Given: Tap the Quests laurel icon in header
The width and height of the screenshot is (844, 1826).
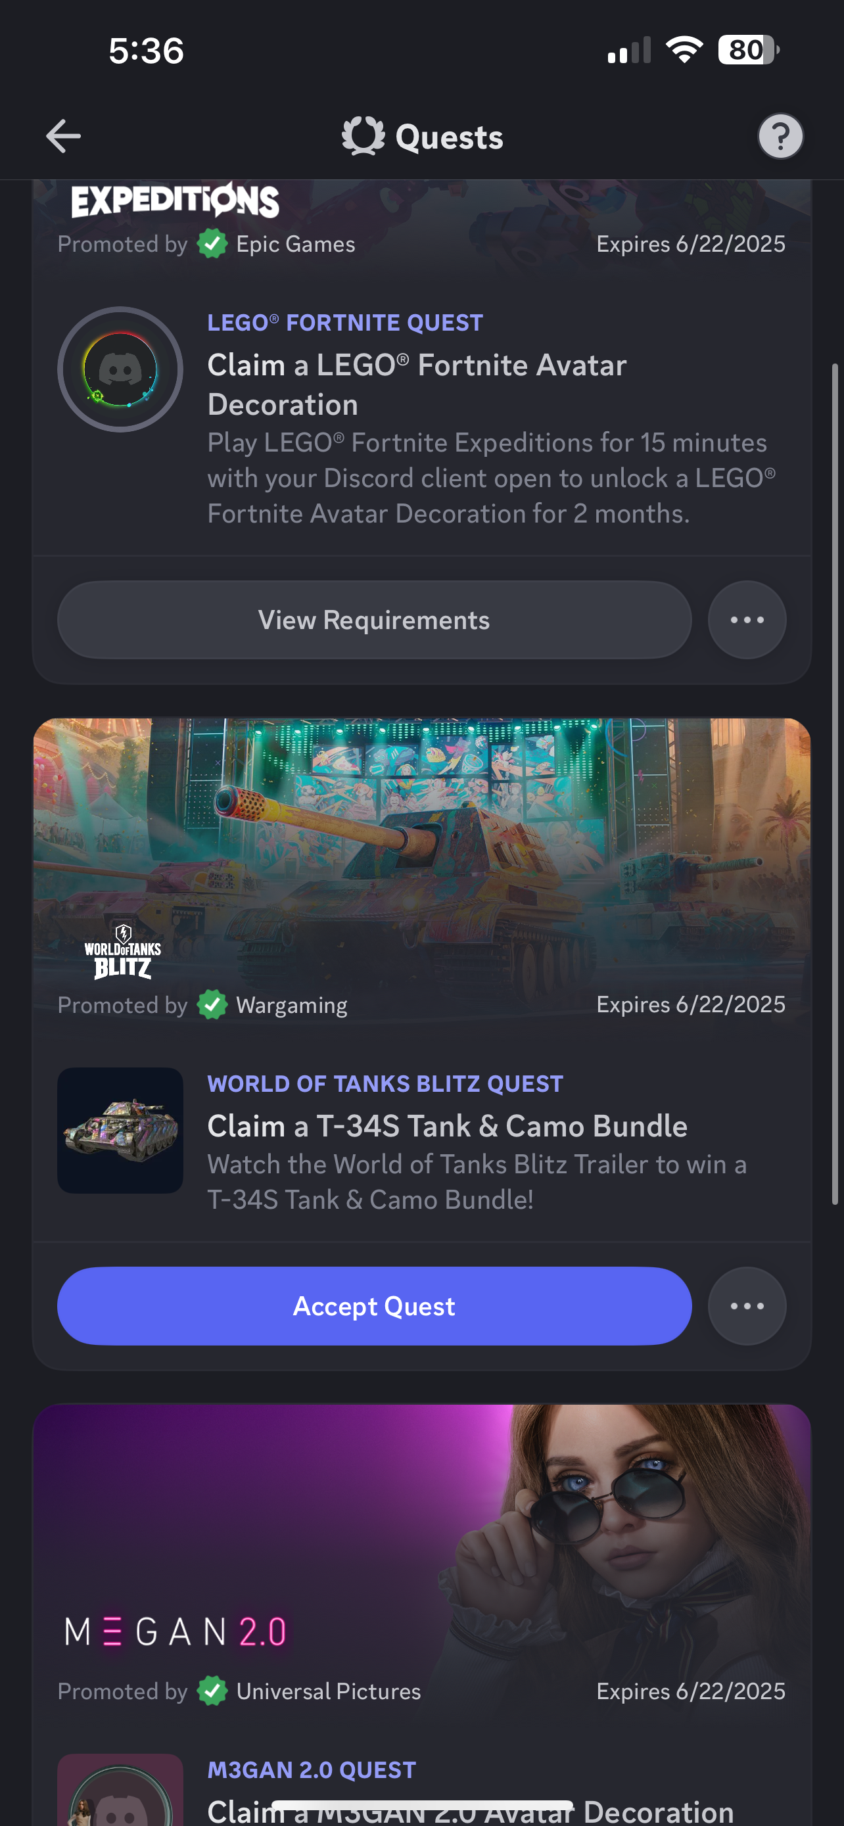Looking at the screenshot, I should point(363,136).
